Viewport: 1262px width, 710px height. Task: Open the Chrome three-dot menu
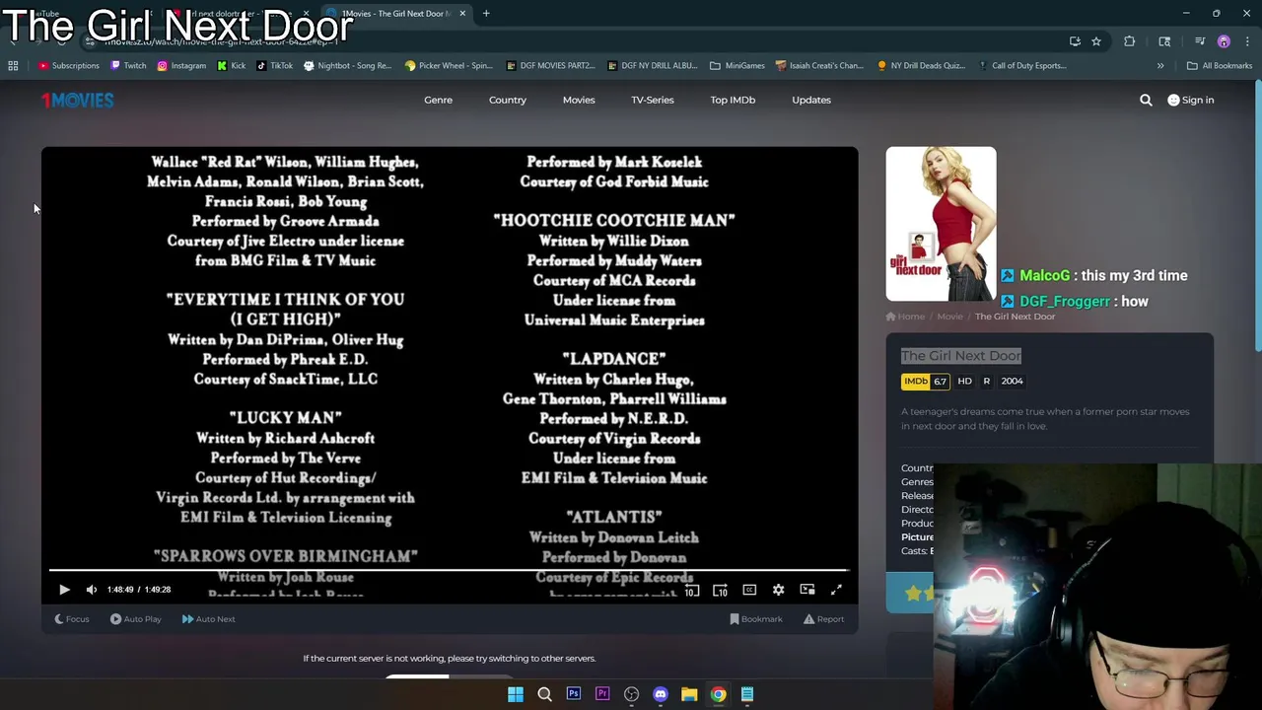click(x=1246, y=41)
